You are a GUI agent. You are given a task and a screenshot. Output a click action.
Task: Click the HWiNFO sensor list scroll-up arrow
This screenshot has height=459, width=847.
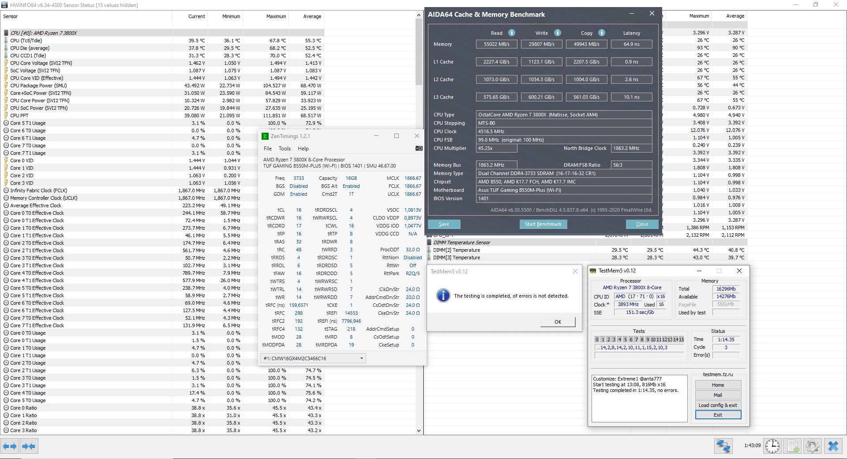(419, 15)
